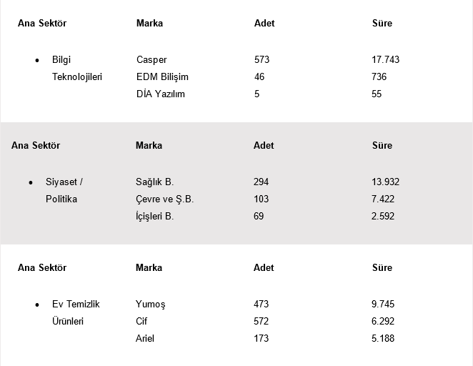The image size is (473, 366).
Task: Click the İçişleri B. brand name
Action: [x=154, y=216]
